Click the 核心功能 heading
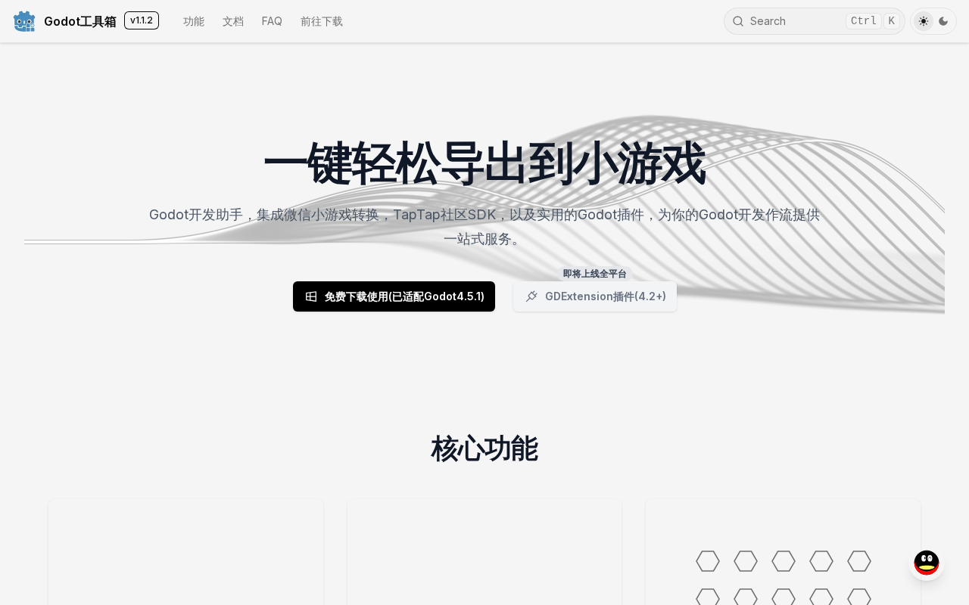Viewport: 969px width, 605px height. [x=484, y=449]
